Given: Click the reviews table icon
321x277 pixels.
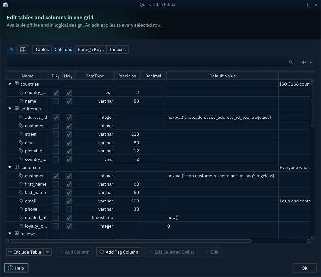Looking at the screenshot, I should pyautogui.click(x=17, y=233).
